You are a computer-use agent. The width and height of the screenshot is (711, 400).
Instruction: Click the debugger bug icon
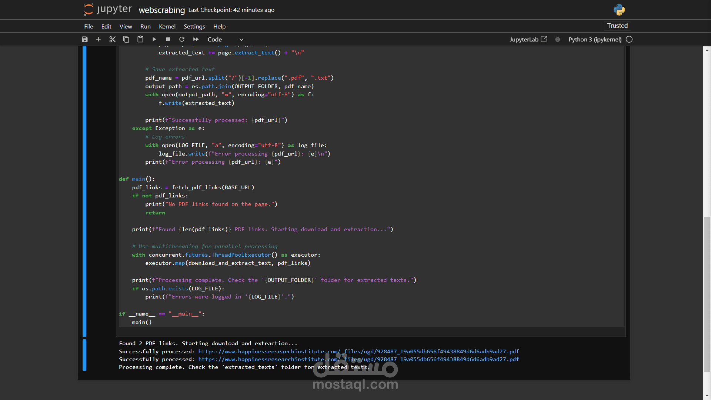pyautogui.click(x=558, y=39)
